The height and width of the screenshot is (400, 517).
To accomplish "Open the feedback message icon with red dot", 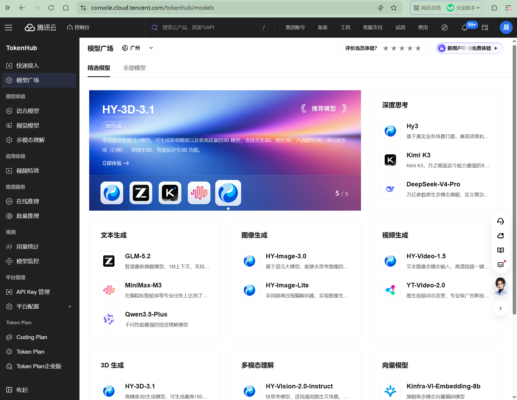I will (501, 265).
